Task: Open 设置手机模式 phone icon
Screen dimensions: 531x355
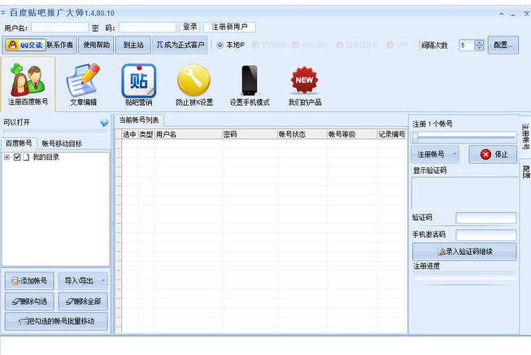Action: (x=250, y=84)
